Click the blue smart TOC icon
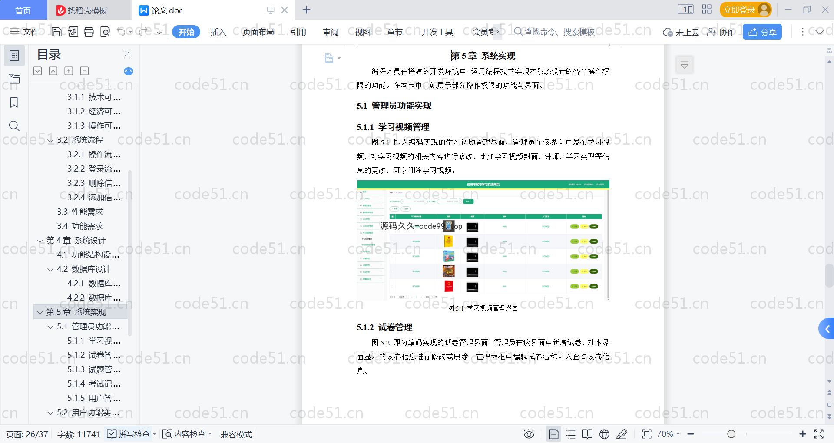 [x=129, y=71]
